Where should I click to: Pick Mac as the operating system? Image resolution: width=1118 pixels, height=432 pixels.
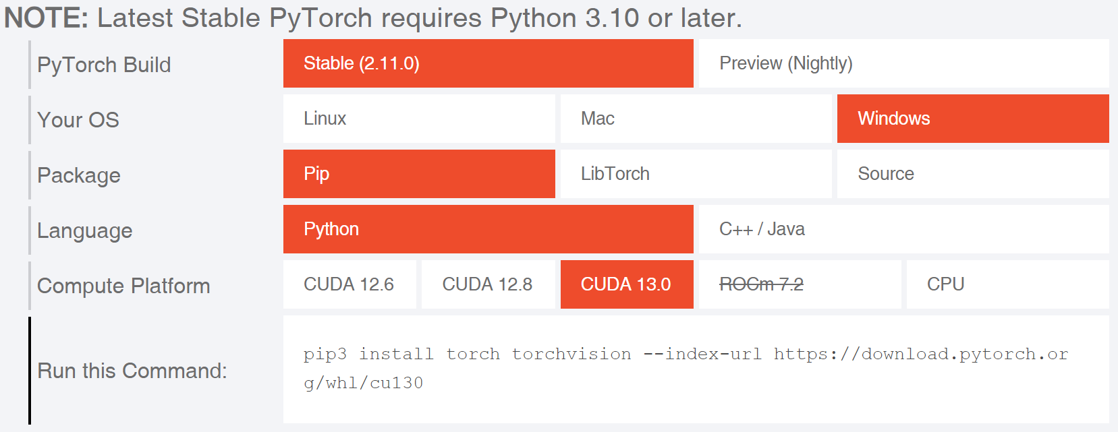[x=696, y=119]
